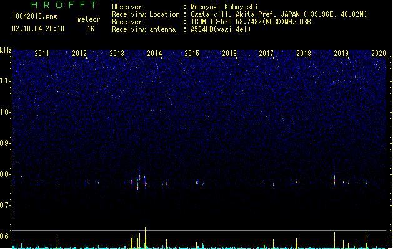Click the tallest yellow intensity spike before 2014
The image size is (393, 249).
tap(146, 238)
